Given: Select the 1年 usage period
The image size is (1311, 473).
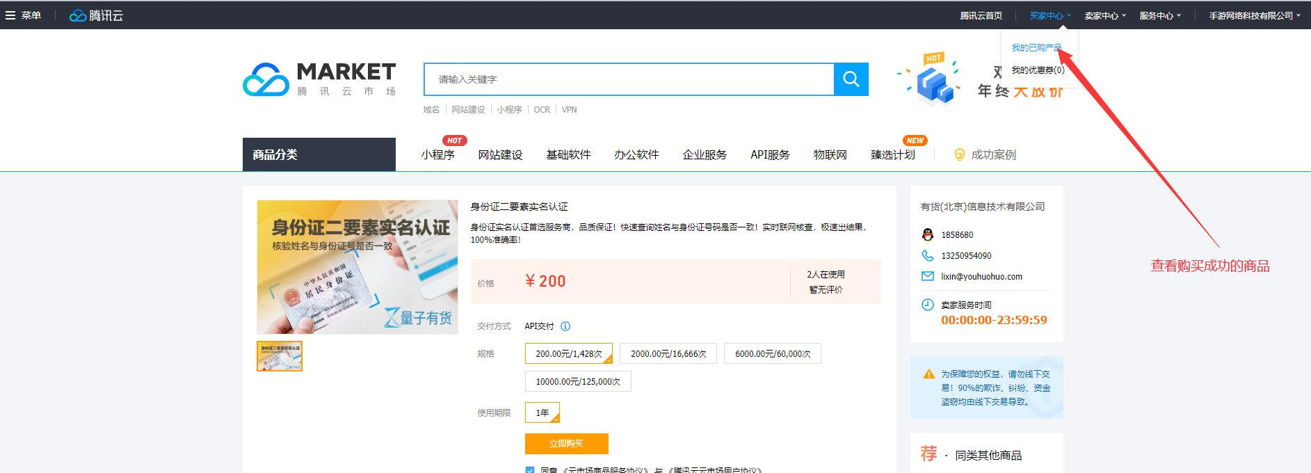Looking at the screenshot, I should pyautogui.click(x=542, y=412).
